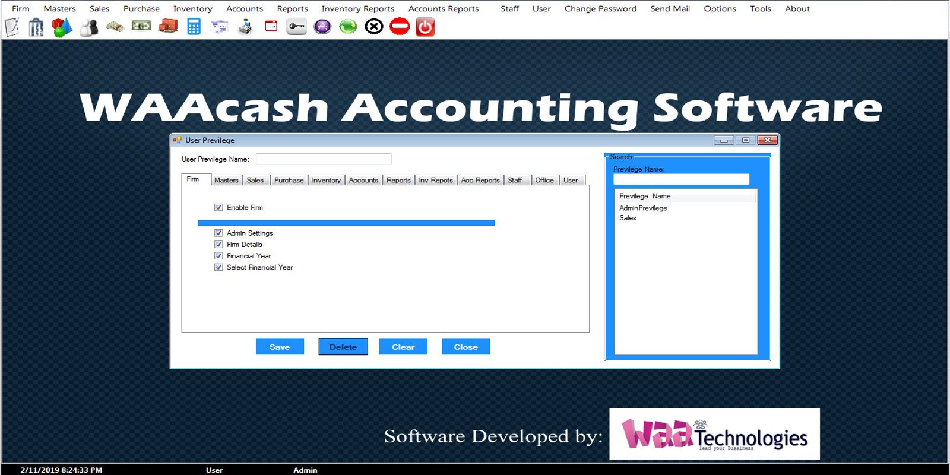Switch to the Inv Repots tab
The height and width of the screenshot is (475, 950).
(436, 180)
